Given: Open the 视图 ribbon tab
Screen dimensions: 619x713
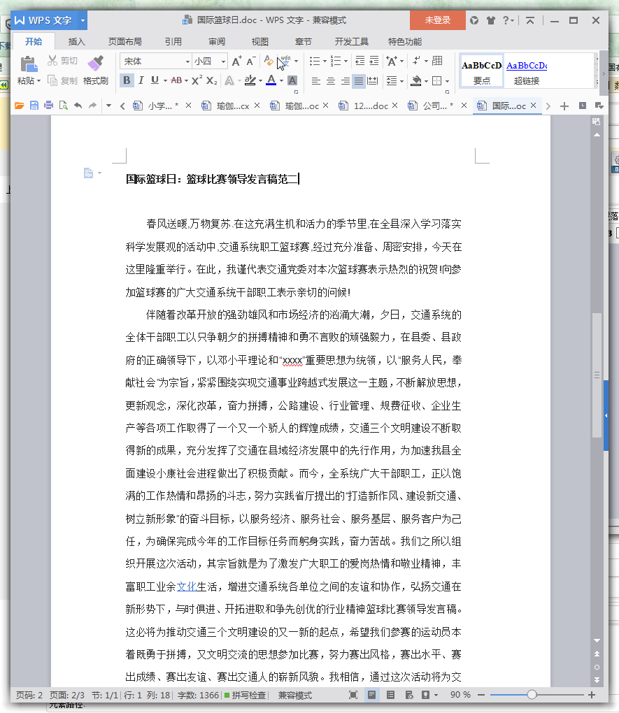Looking at the screenshot, I should coord(260,42).
